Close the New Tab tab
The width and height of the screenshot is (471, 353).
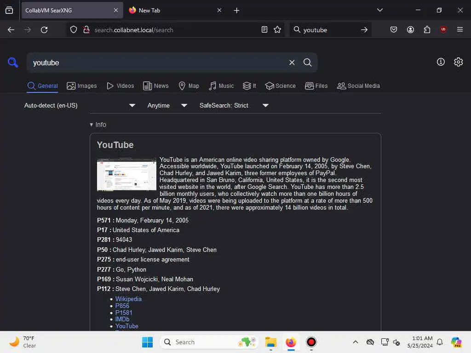coord(219,10)
